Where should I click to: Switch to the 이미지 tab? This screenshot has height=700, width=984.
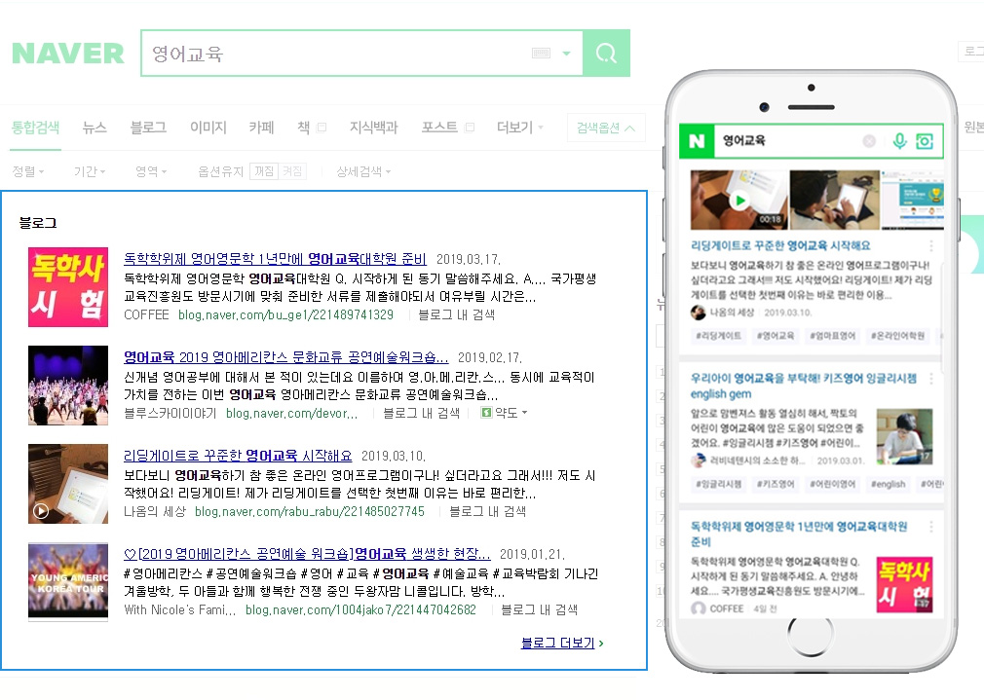coord(208,128)
